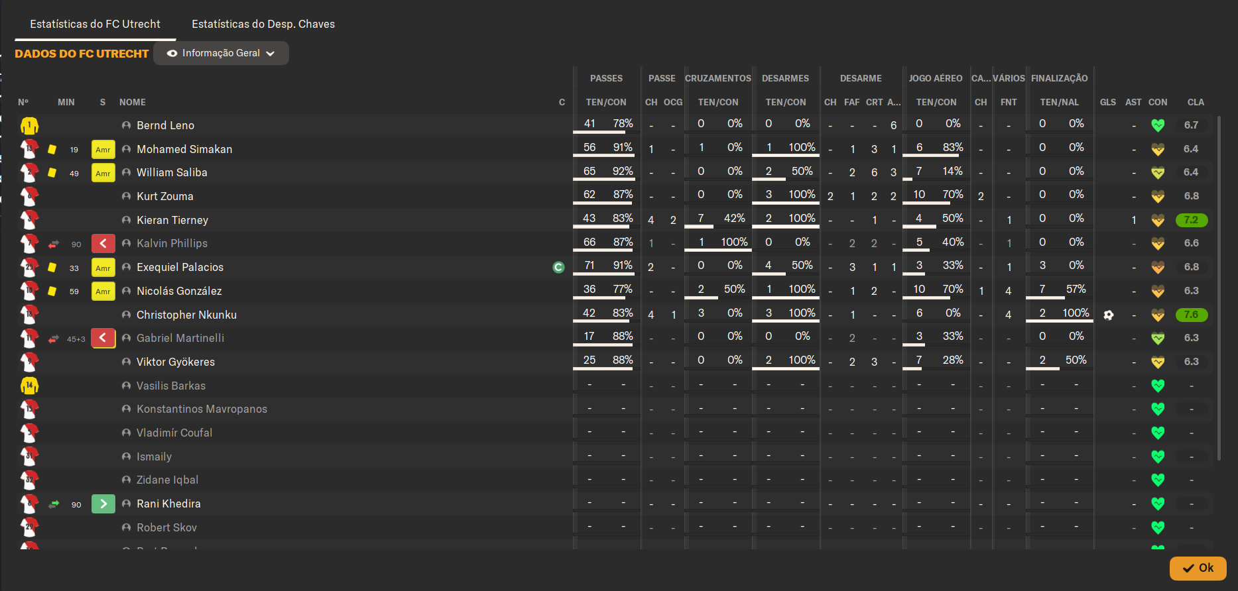Click the green swap icon beside Rani Khedira
Screen dimensions: 1238x591
click(x=54, y=504)
